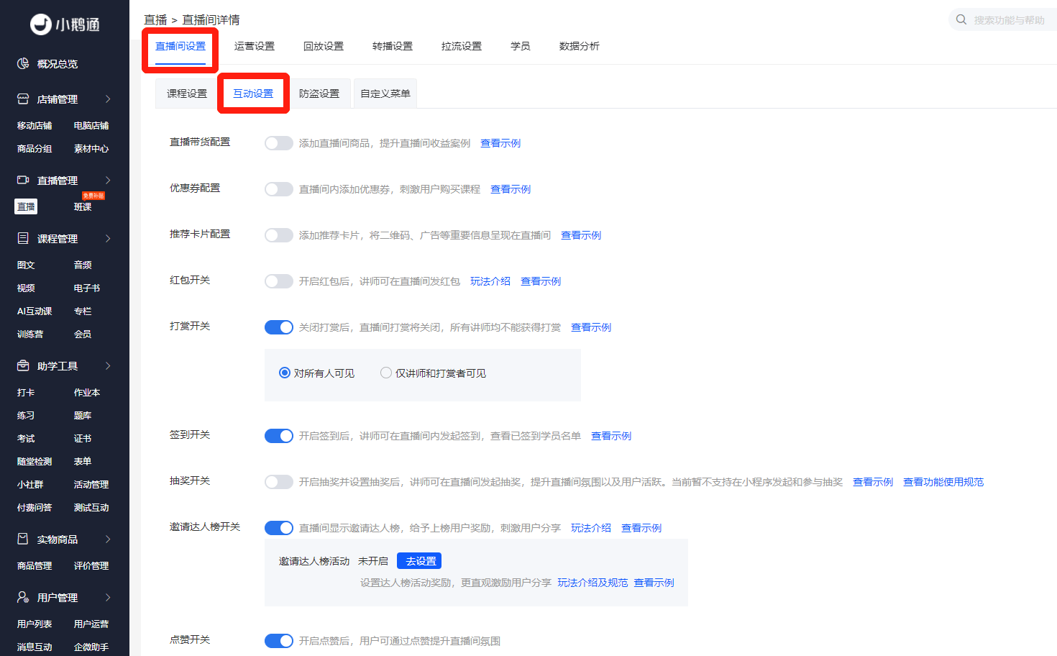Click the 店铺管理 shop icon
The image size is (1057, 656).
(23, 99)
